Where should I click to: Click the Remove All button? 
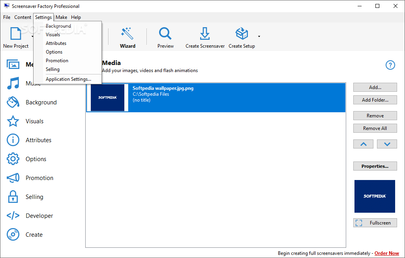375,128
